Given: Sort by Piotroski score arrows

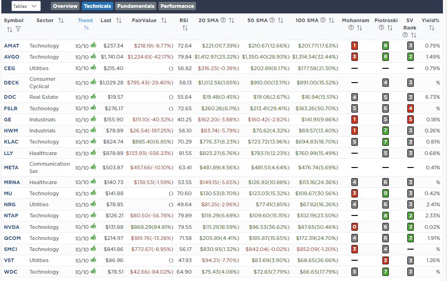Looking at the screenshot, I should tap(390, 28).
